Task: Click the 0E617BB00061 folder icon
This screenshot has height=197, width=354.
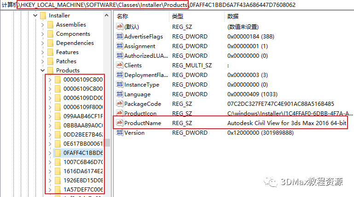Action: (x=58, y=144)
